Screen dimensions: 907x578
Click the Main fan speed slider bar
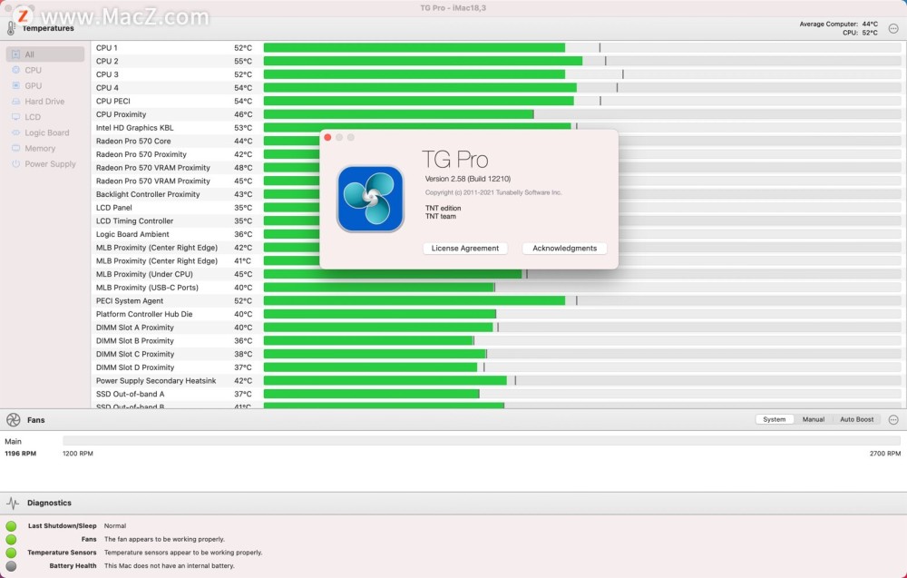pos(482,441)
